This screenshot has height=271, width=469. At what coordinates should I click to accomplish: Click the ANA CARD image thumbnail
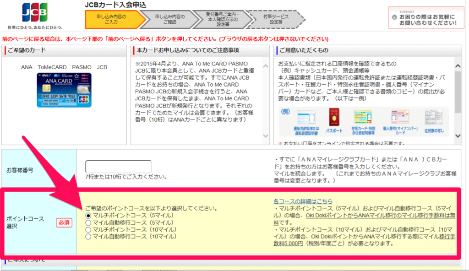pyautogui.click(x=64, y=90)
